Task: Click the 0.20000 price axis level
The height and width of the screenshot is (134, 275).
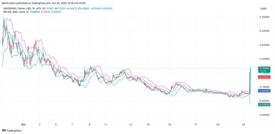Action: point(264,59)
